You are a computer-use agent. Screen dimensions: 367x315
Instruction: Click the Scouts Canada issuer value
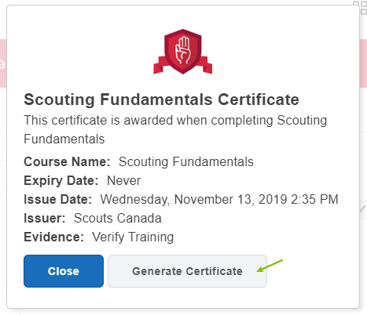(x=117, y=218)
